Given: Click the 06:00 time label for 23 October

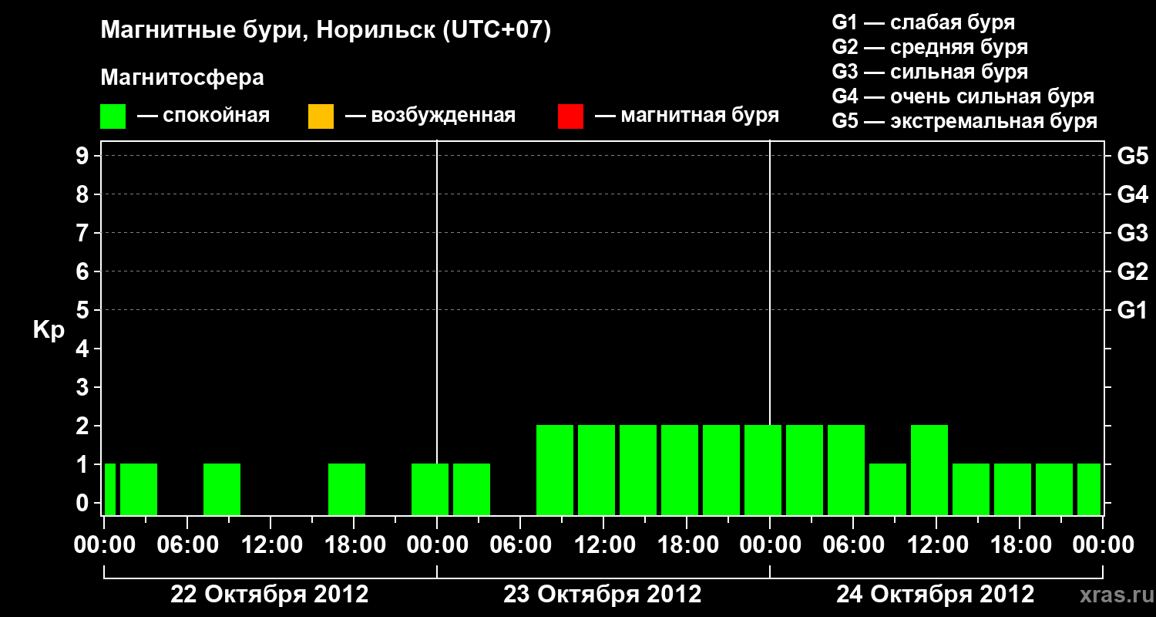Looking at the screenshot, I should click(x=519, y=545).
